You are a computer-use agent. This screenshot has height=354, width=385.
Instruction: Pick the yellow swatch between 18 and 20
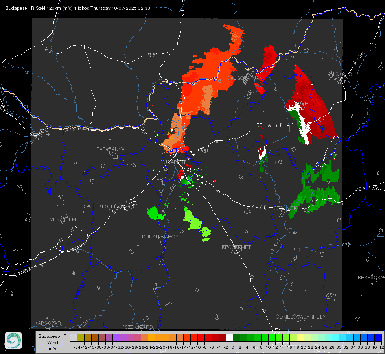(x=300, y=337)
